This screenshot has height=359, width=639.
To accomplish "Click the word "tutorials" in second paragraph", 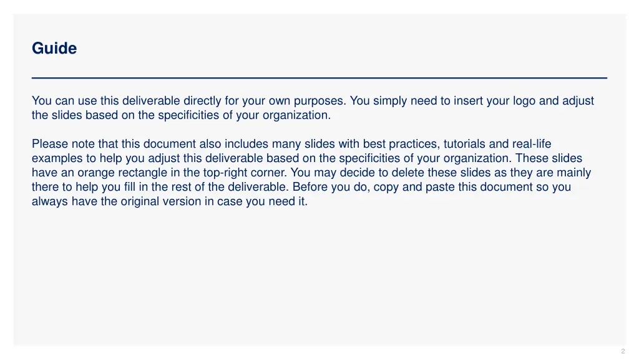I will (x=464, y=144).
